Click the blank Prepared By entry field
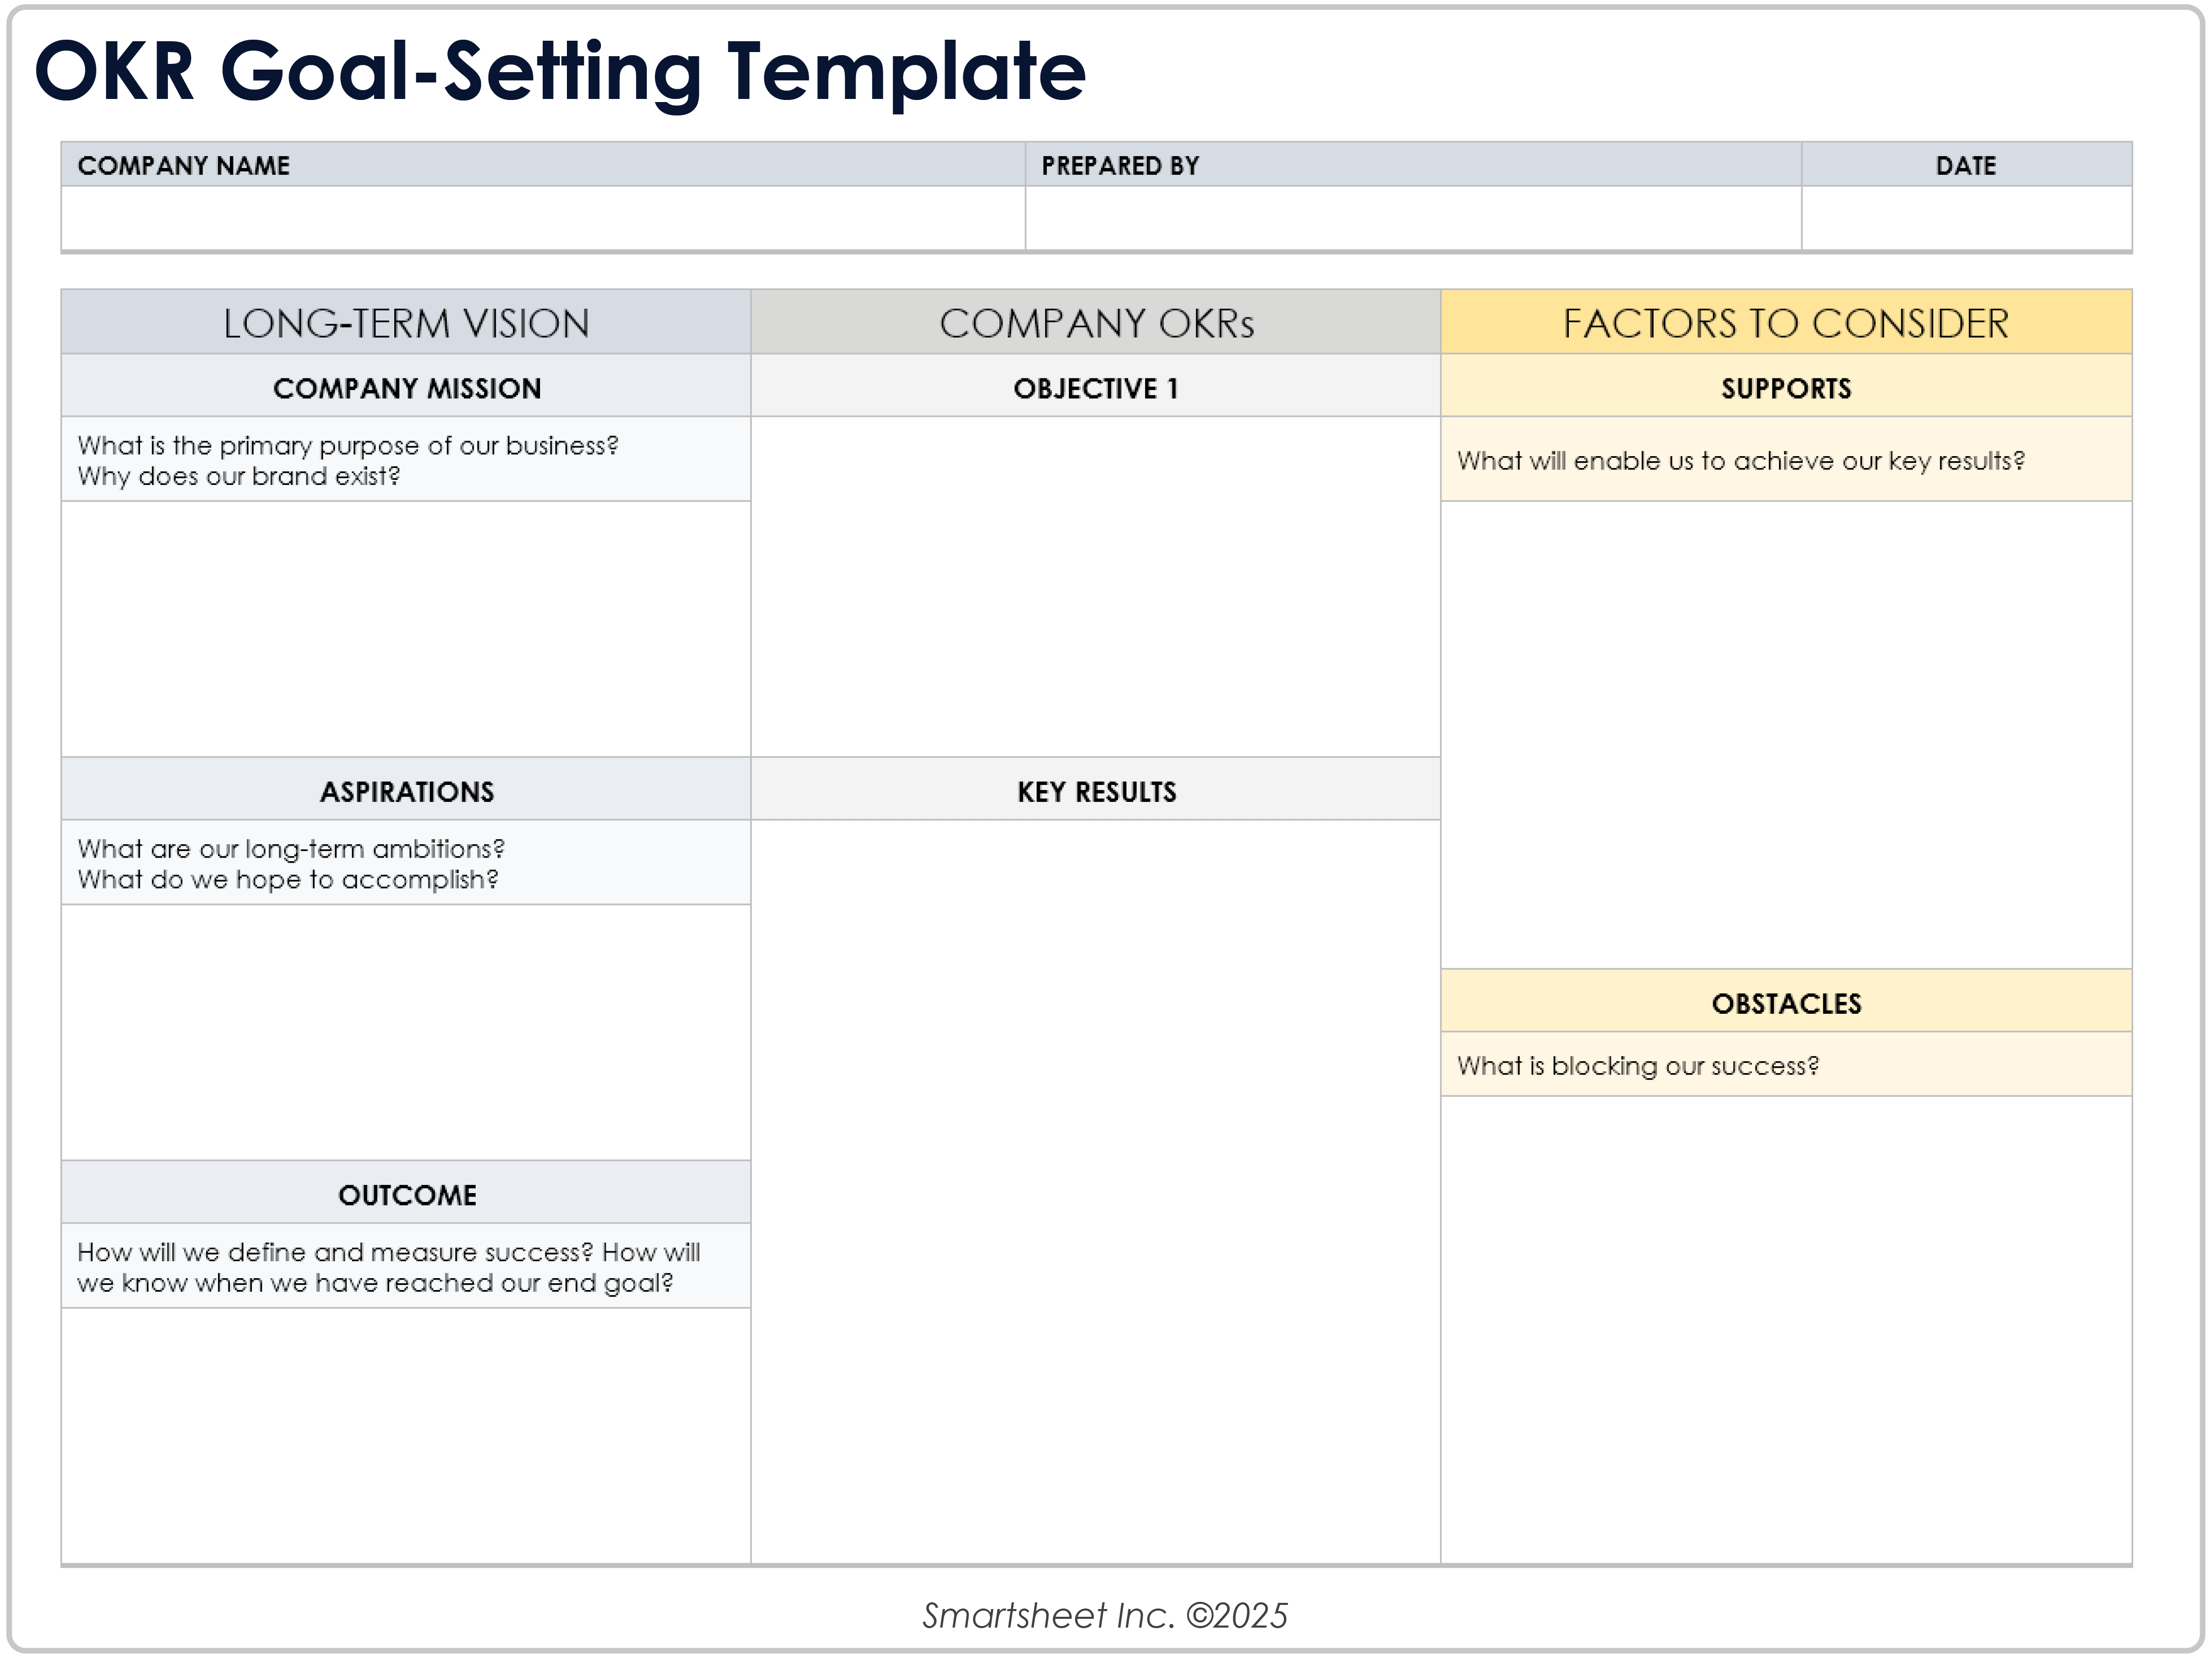Image resolution: width=2212 pixels, height=1658 pixels. [1412, 217]
